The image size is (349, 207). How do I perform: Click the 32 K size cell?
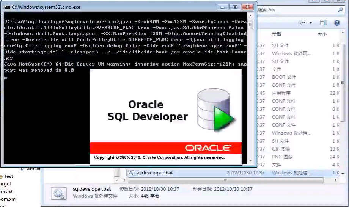point(334,93)
